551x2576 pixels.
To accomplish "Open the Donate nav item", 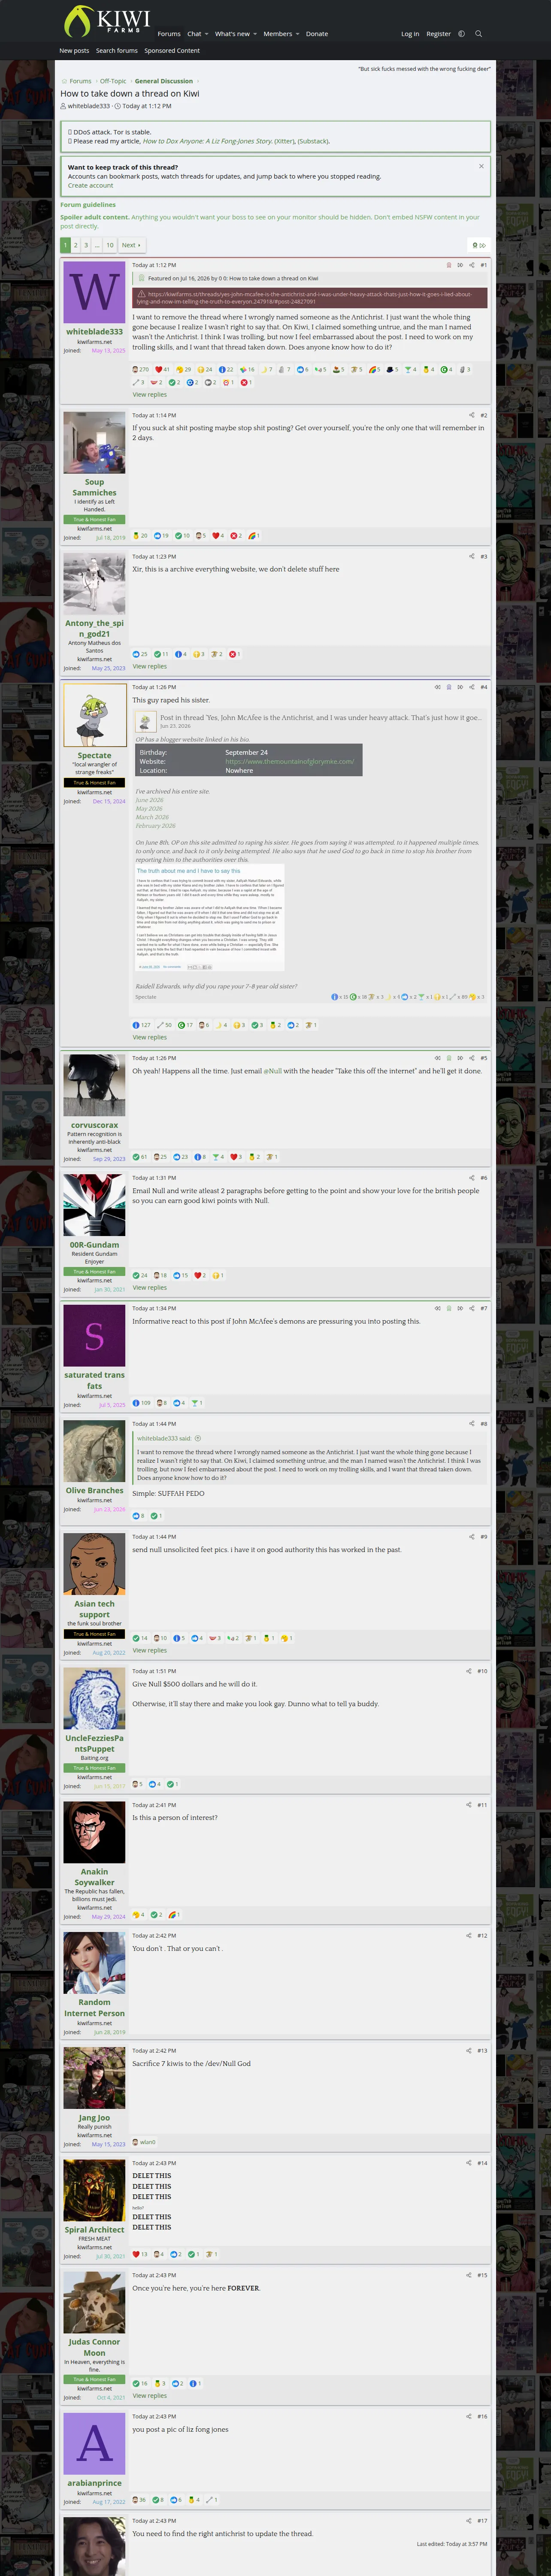I will click(x=317, y=34).
